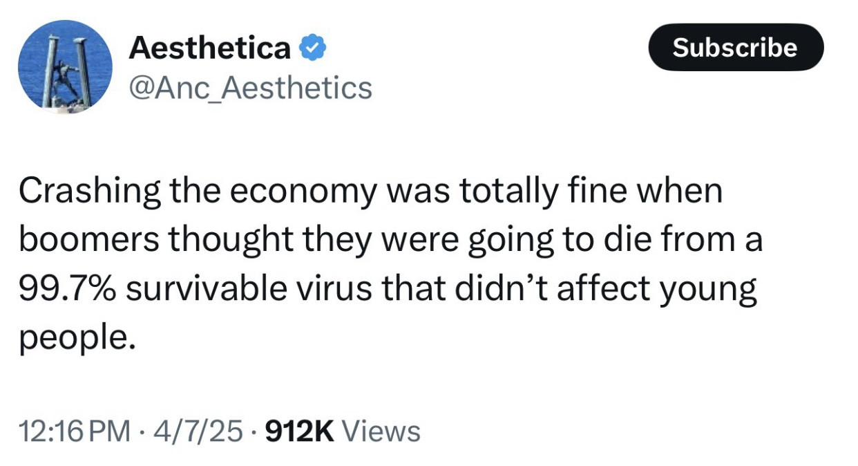Click the blue verified checkmark badge
858x466 pixels.
point(312,48)
